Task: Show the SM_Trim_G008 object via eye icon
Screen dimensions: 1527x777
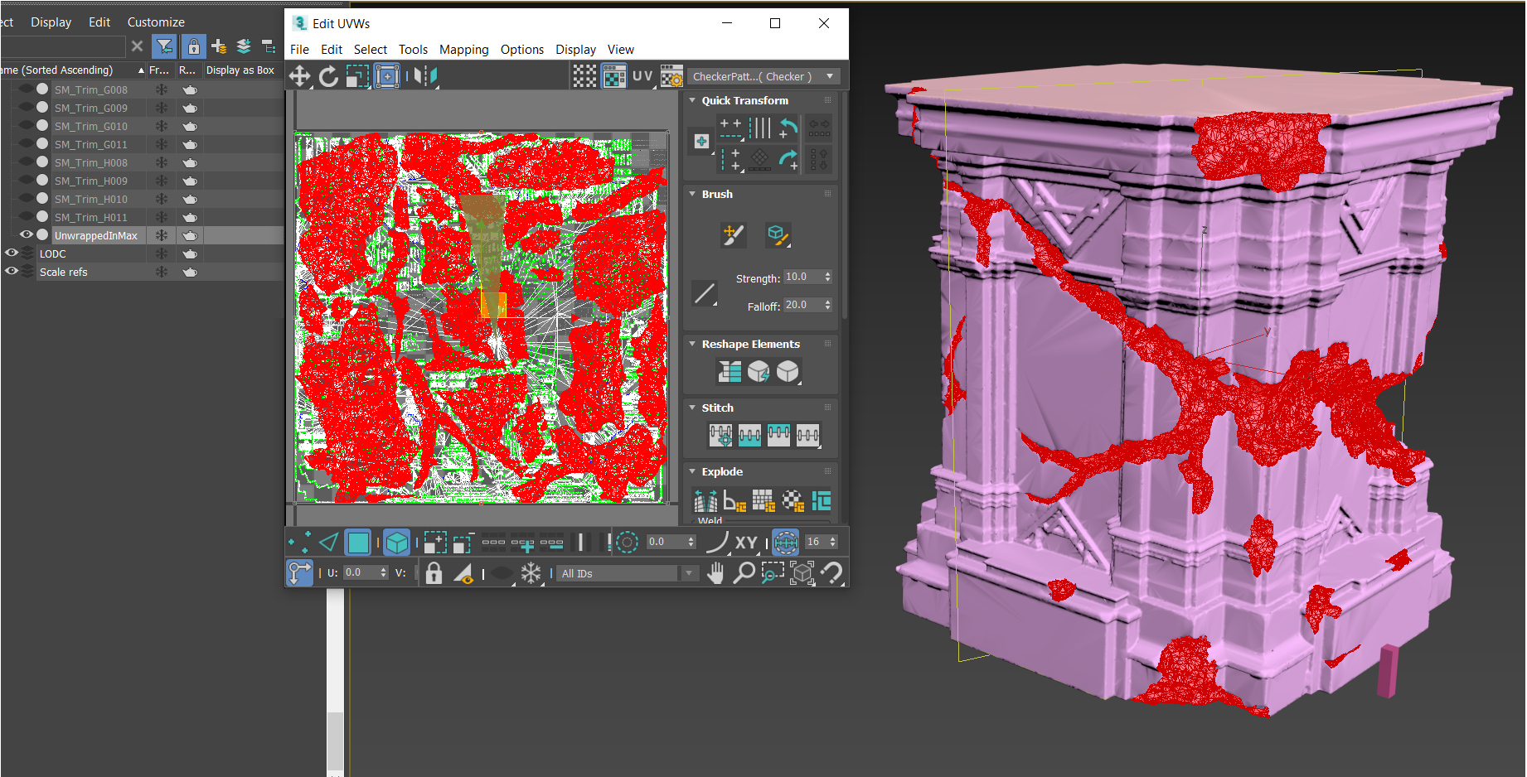Action: pyautogui.click(x=26, y=89)
